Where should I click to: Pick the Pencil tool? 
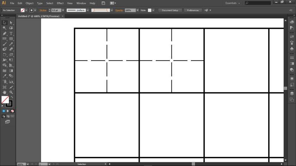(x=11, y=44)
